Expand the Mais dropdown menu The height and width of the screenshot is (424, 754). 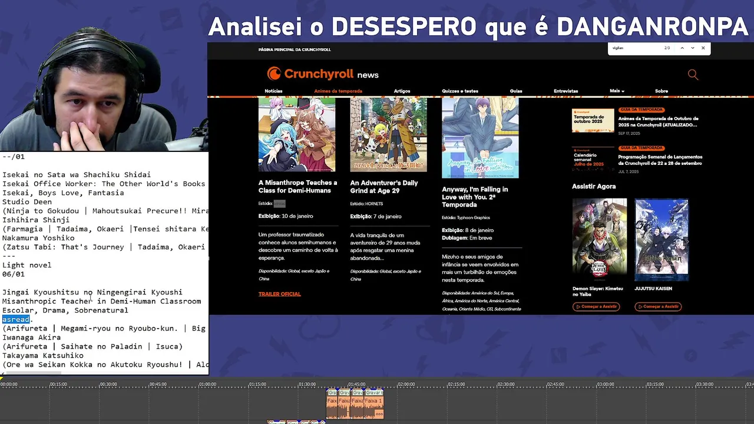click(x=617, y=91)
